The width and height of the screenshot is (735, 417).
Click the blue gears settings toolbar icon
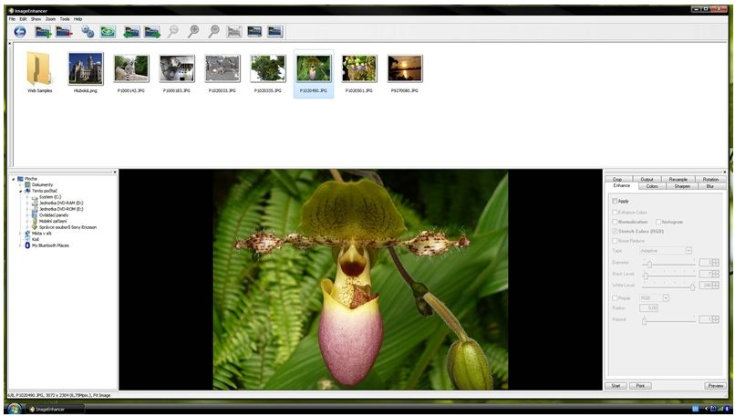[x=88, y=32]
